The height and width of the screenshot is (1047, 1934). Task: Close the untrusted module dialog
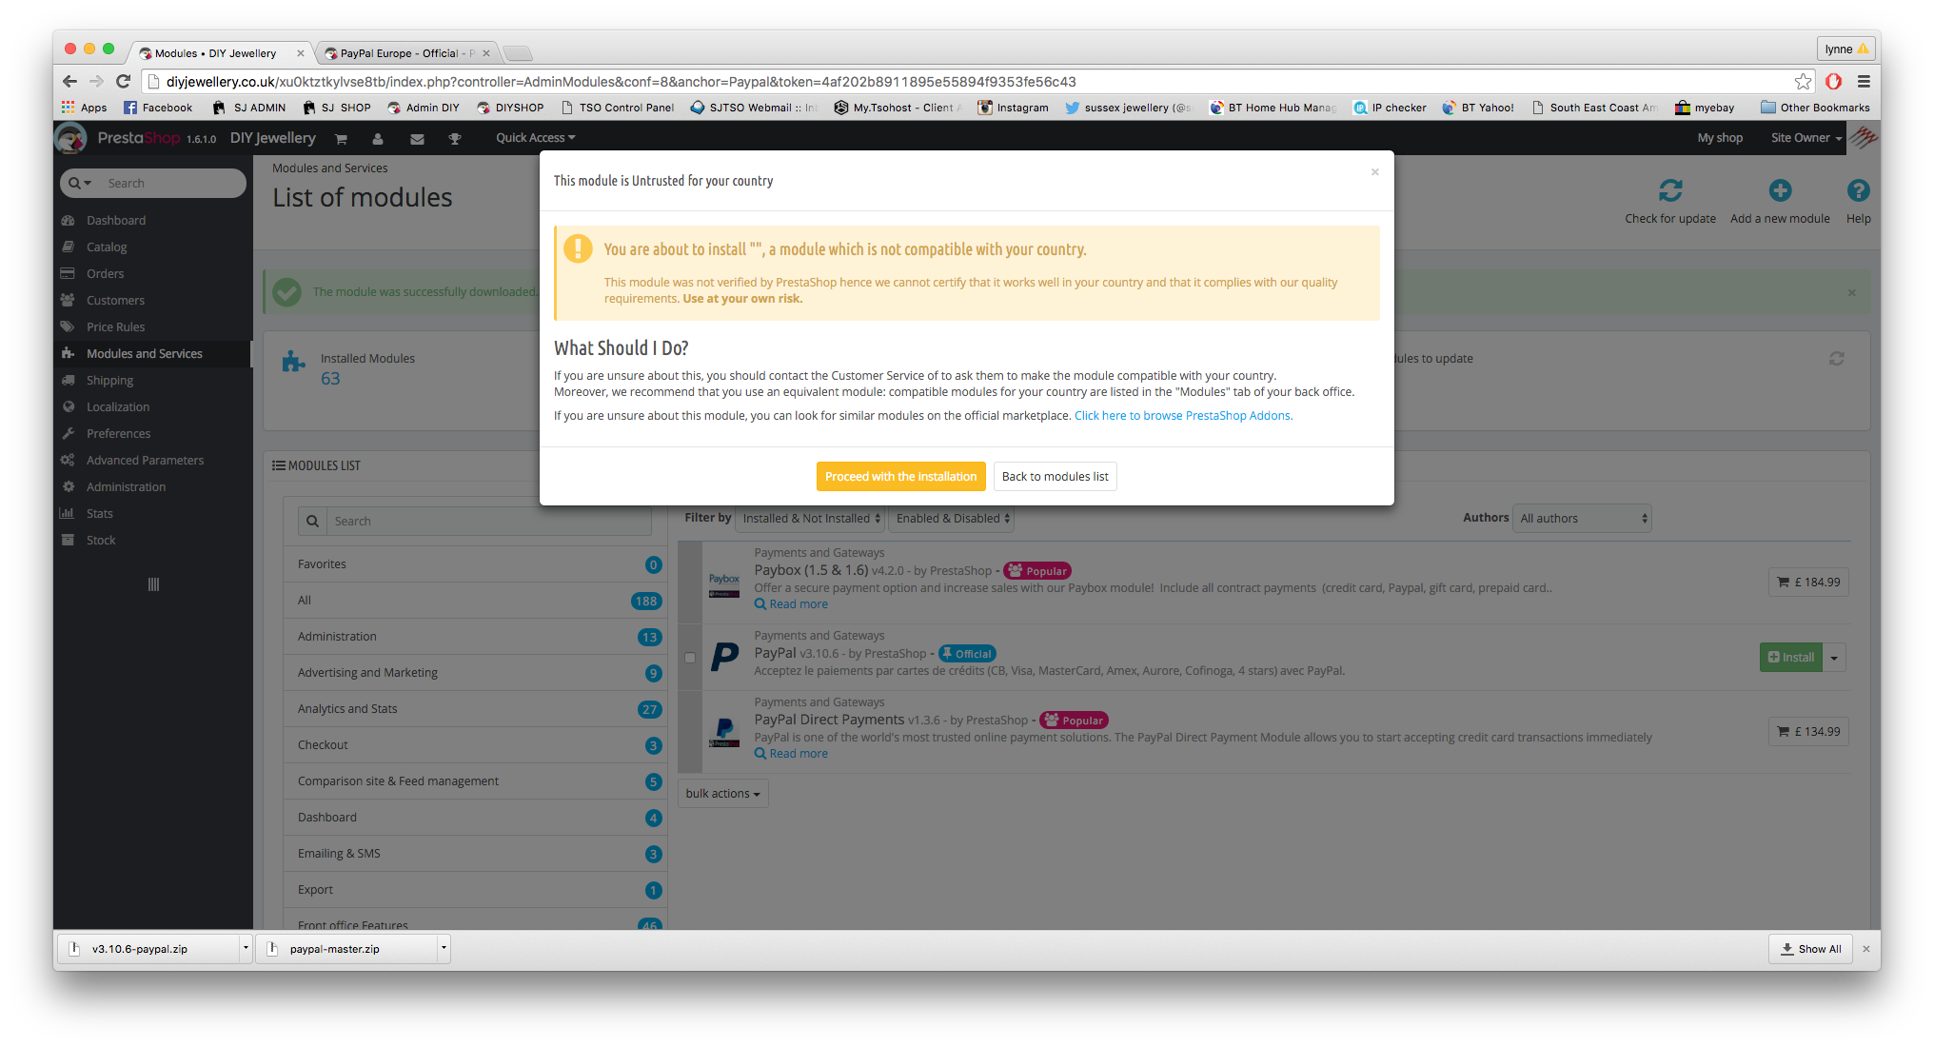(x=1374, y=172)
